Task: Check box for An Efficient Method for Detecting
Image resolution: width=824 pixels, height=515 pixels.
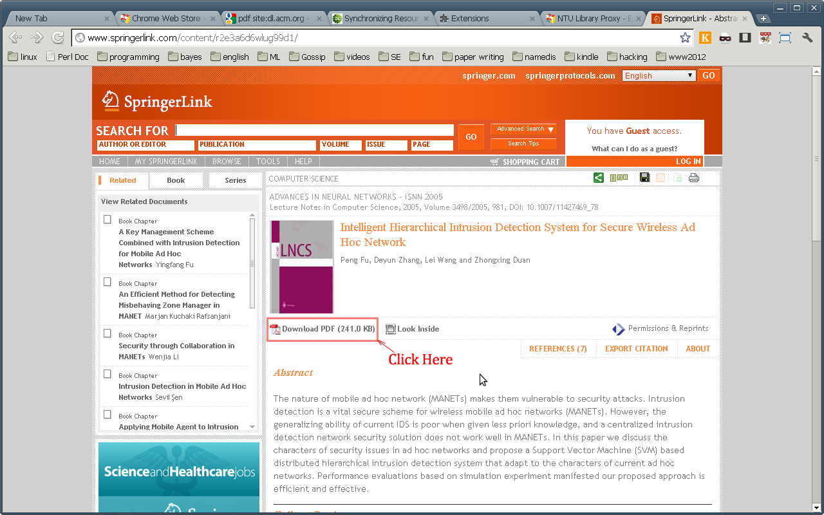Action: (108, 282)
